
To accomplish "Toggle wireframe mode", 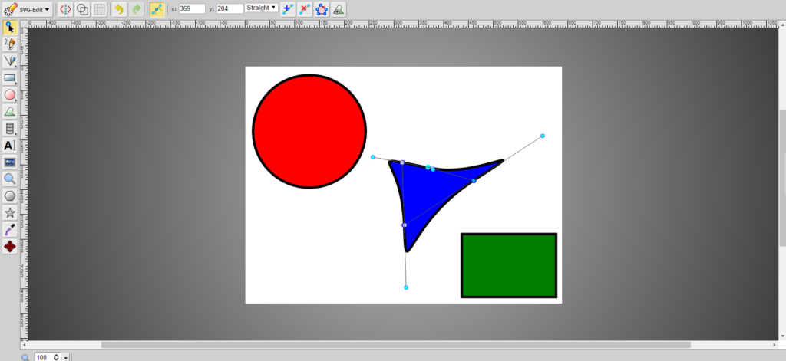I will click(83, 9).
